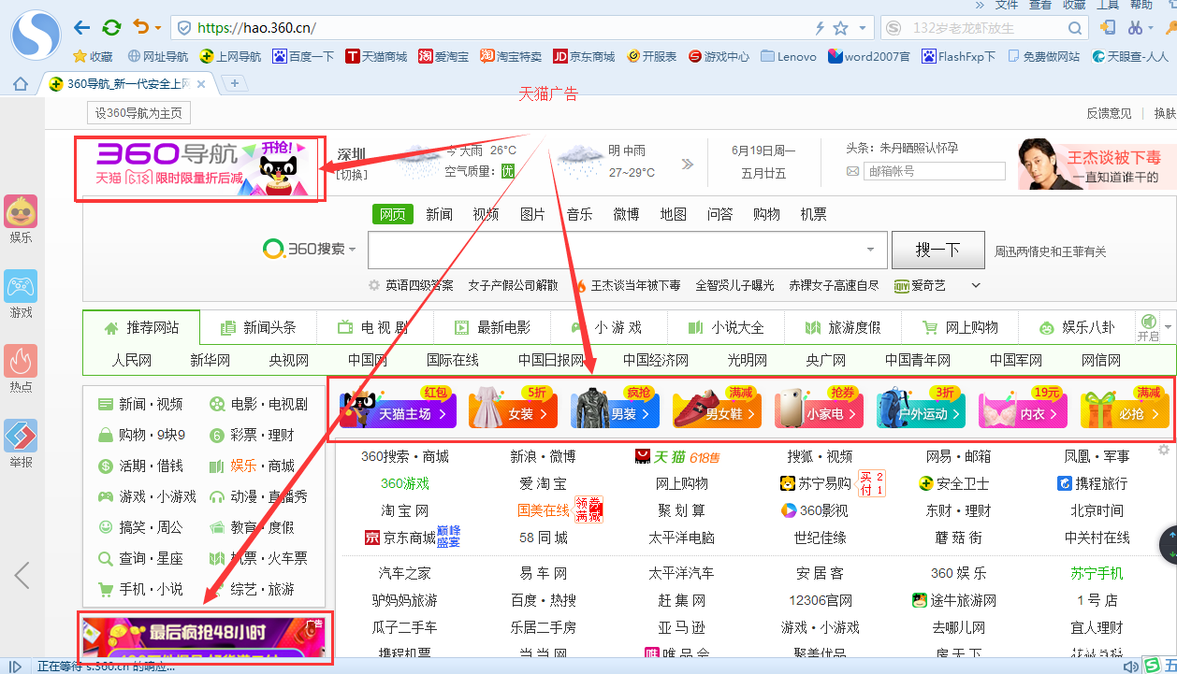This screenshot has width=1177, height=674.
Task: Open the 王杰谈被下毒 news thumbnail
Action: pos(1097,165)
